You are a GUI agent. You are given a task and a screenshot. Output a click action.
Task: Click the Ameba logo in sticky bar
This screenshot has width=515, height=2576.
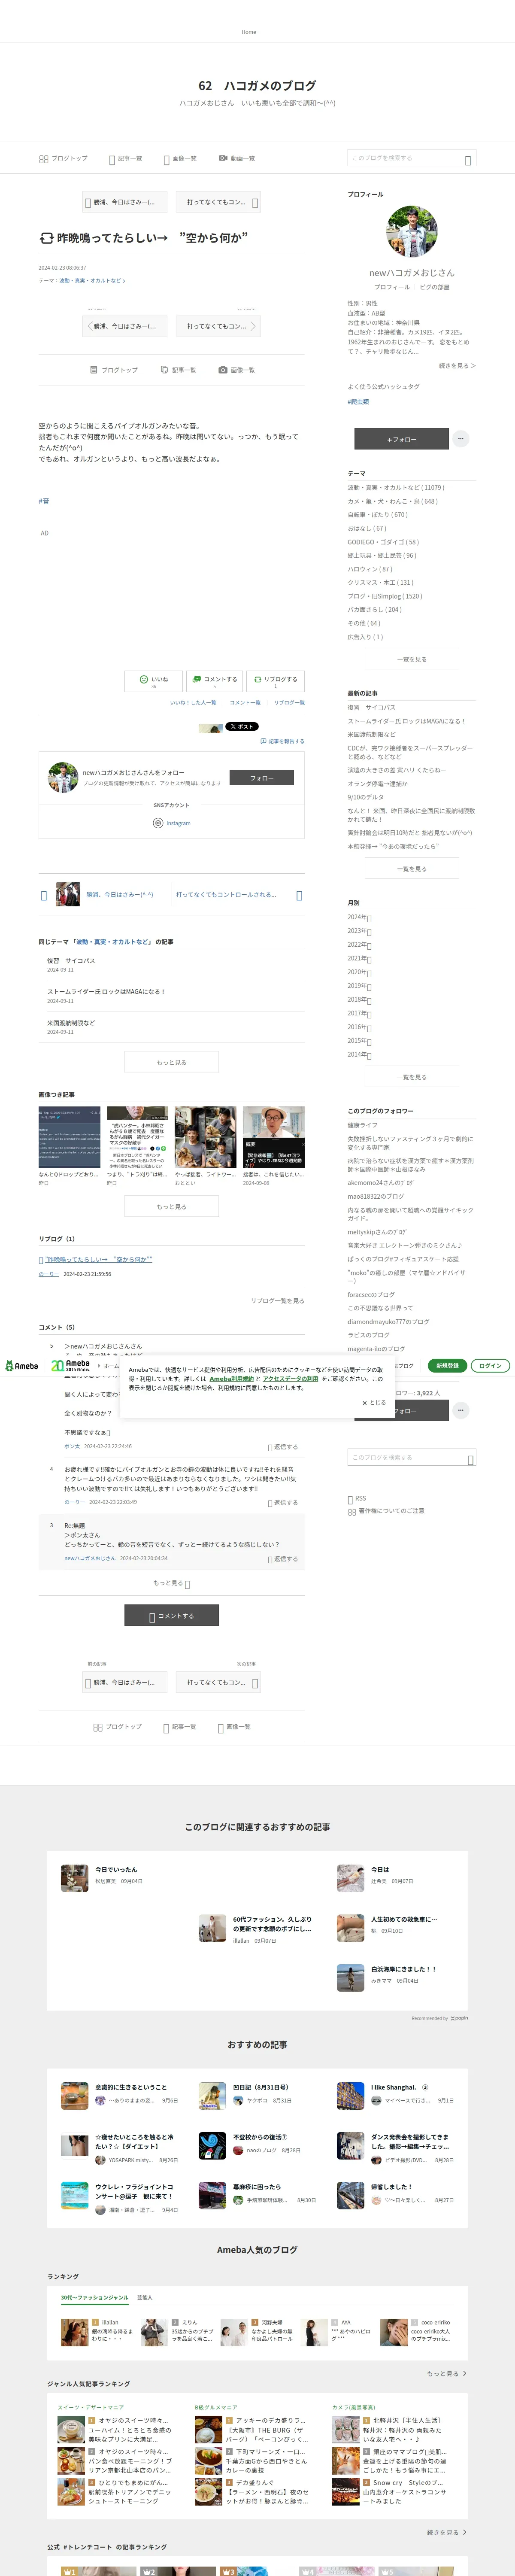tap(21, 1366)
